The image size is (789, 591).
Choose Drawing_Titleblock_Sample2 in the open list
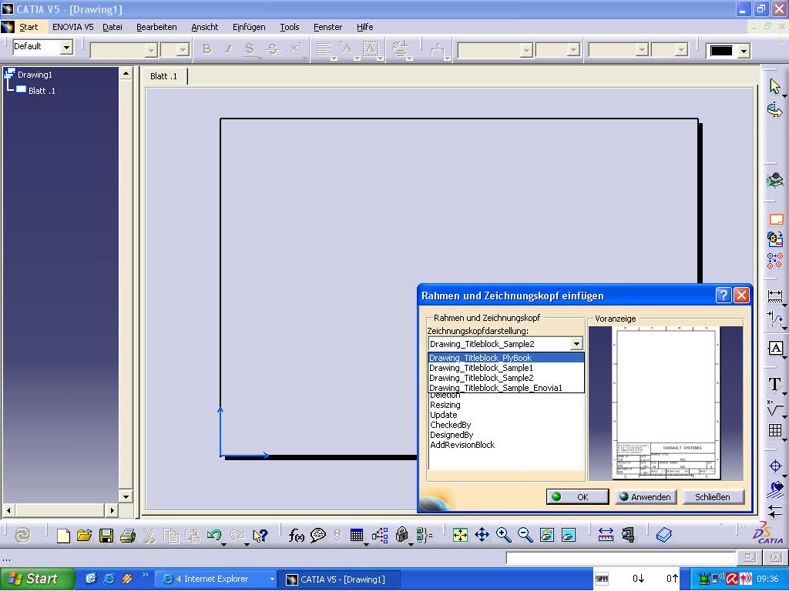click(505, 378)
